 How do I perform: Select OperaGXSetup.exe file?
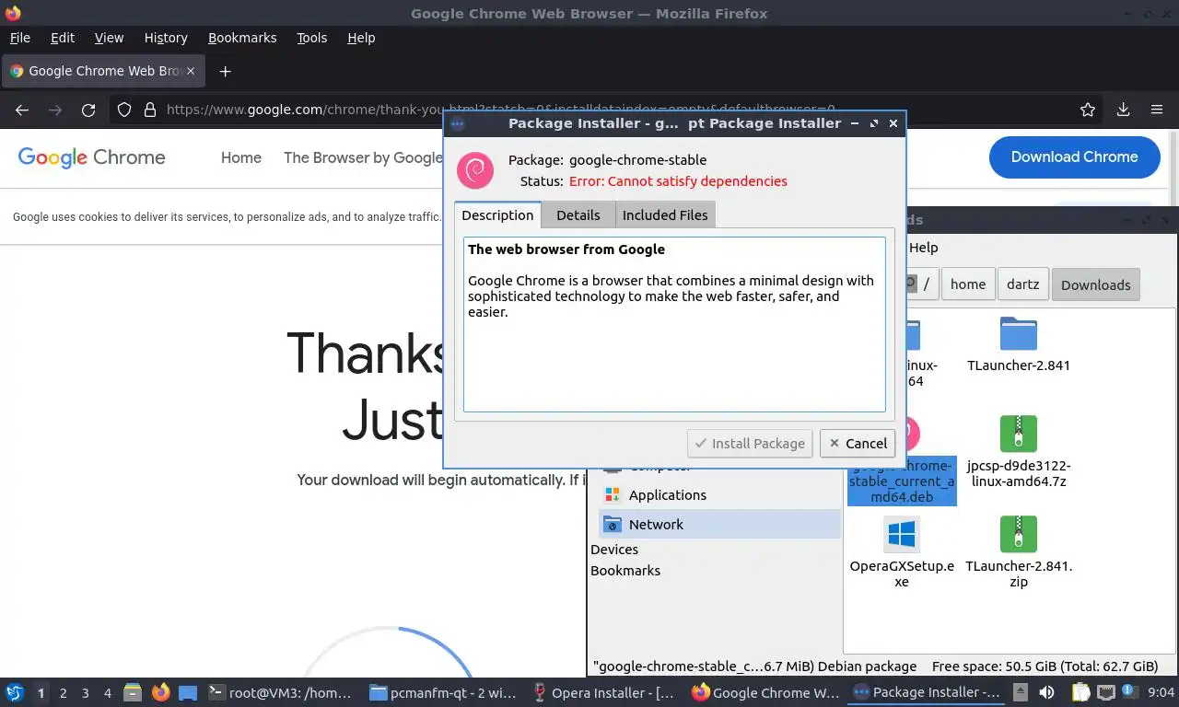point(902,551)
